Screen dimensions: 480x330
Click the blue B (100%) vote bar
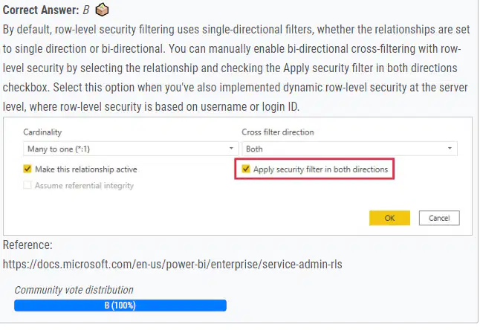point(120,305)
